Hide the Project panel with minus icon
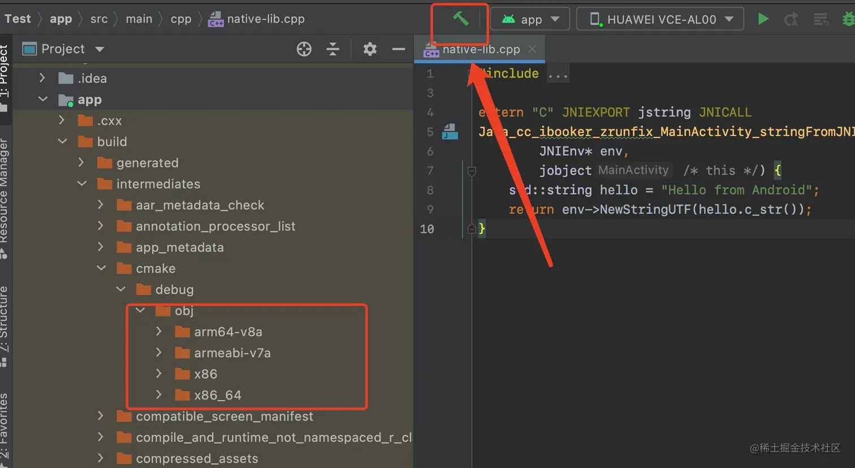This screenshot has width=855, height=468. tap(399, 49)
